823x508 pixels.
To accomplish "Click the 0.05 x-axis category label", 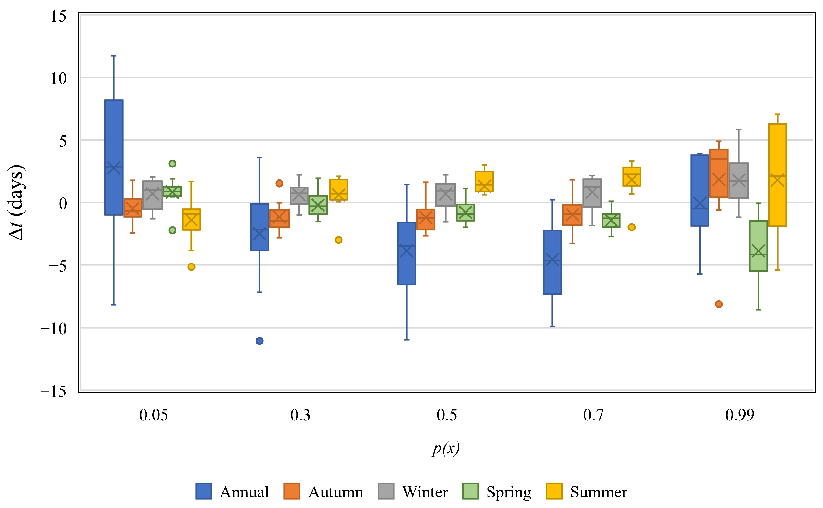I will pyautogui.click(x=153, y=415).
